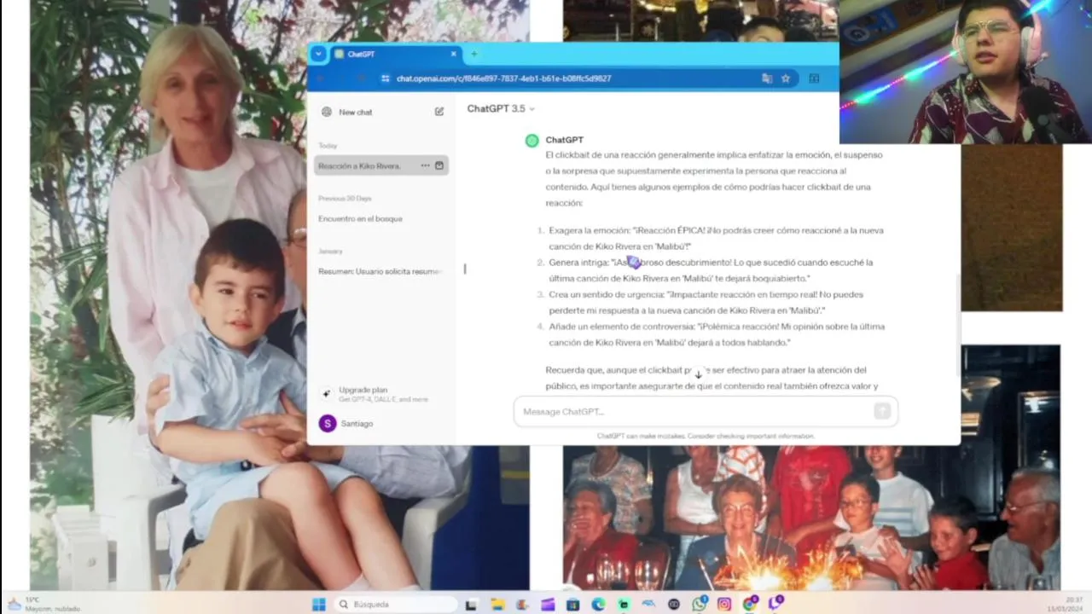
Task: Click the ChatGPT logo beside New chat
Action: point(327,112)
